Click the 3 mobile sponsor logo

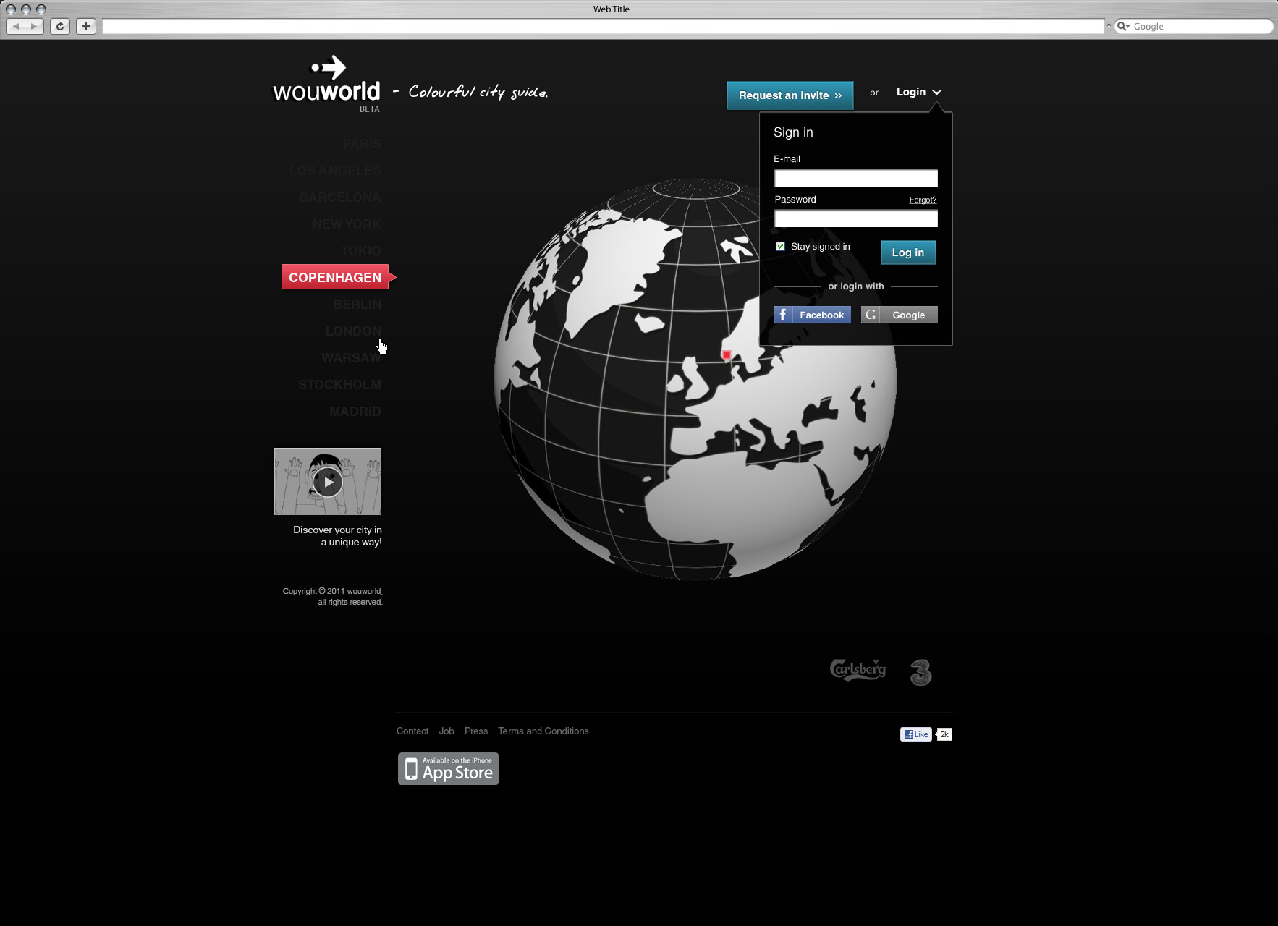point(921,672)
